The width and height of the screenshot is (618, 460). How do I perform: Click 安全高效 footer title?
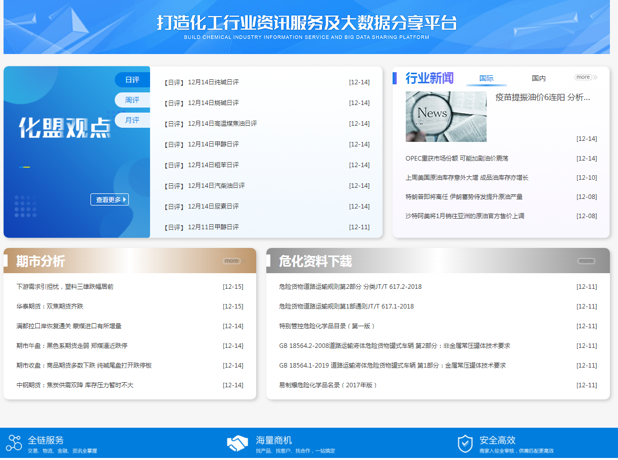[497, 440]
